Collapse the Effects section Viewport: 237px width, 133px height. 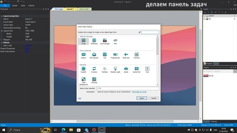(x=1, y=43)
